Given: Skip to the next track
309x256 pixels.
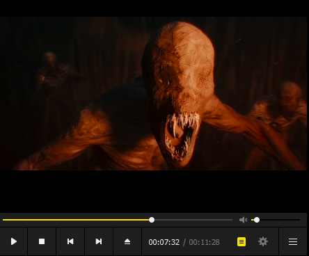Looking at the screenshot, I should [99, 241].
